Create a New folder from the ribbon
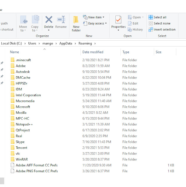 pos(76,24)
